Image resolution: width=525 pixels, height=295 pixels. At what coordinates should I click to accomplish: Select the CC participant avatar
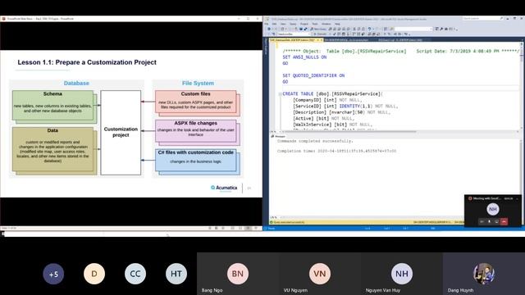pyautogui.click(x=135, y=274)
